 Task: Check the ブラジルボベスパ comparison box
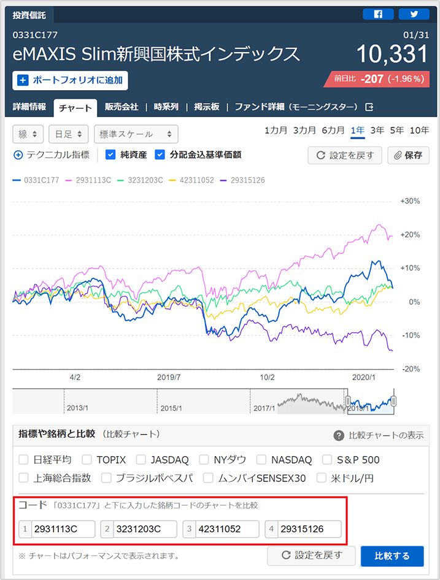(106, 478)
